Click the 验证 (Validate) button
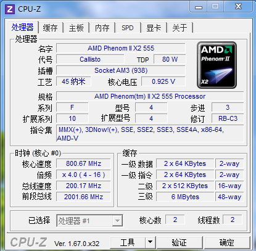 pyautogui.click(x=180, y=242)
